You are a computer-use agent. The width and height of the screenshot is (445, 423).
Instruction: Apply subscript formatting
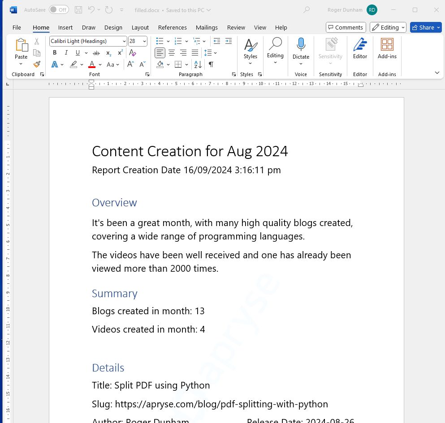pyautogui.click(x=108, y=53)
